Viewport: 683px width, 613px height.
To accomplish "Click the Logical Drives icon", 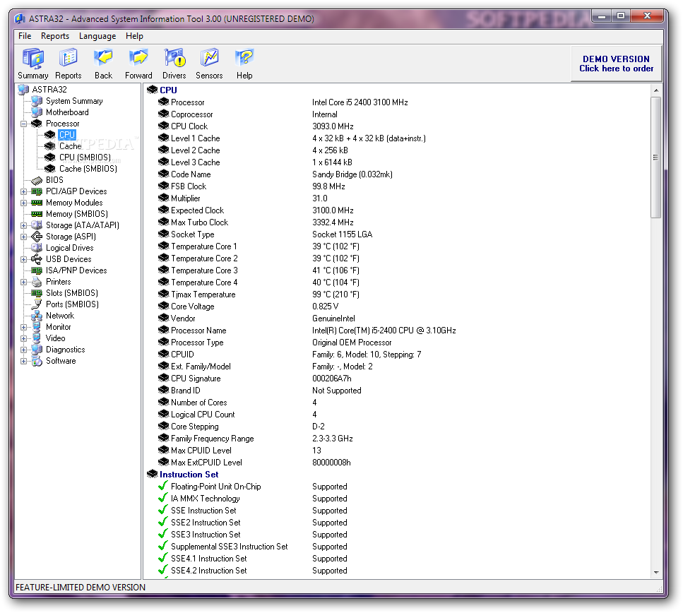I will tap(37, 248).
